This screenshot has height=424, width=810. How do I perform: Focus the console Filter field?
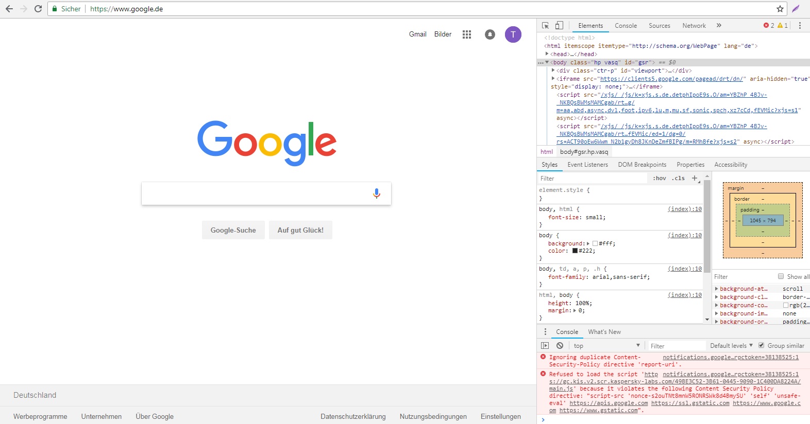[677, 346]
